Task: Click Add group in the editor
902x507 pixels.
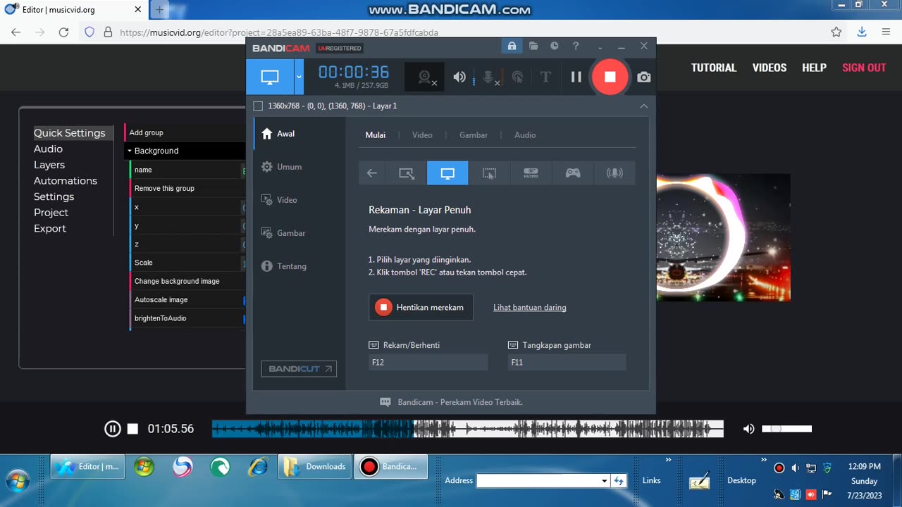Action: [185, 132]
